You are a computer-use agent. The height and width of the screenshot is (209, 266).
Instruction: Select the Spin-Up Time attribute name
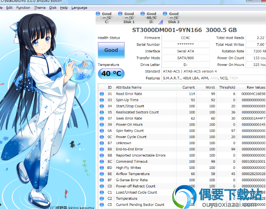tap(127, 100)
